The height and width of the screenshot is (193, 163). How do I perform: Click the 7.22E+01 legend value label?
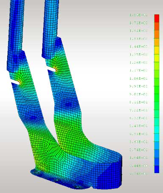pos(138,110)
